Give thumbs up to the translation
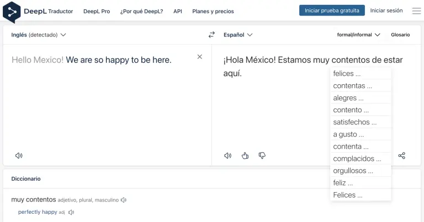This screenshot has height=222, width=424. coord(245,155)
